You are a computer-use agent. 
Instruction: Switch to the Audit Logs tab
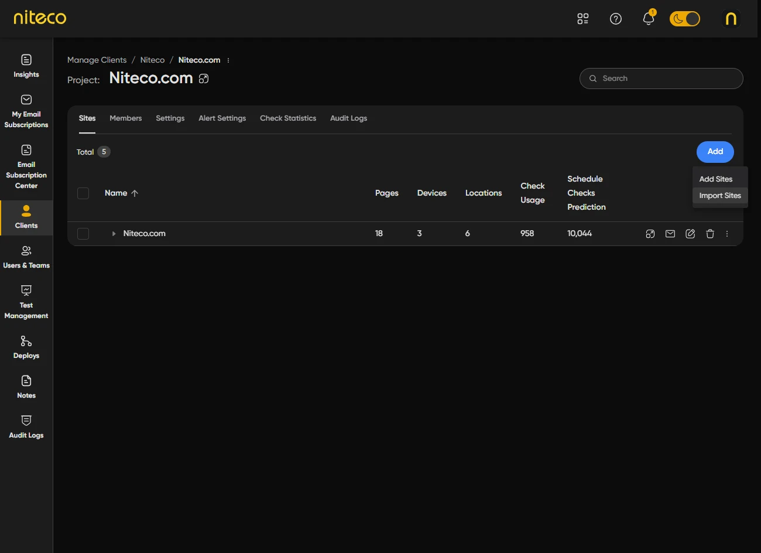point(349,118)
